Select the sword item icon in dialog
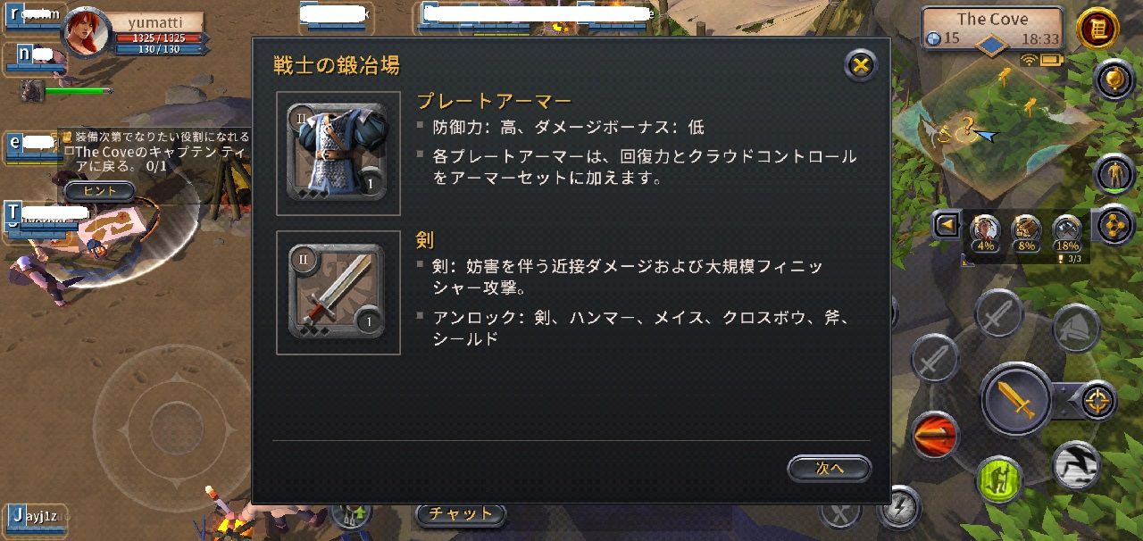This screenshot has height=541, width=1143. coord(337,292)
